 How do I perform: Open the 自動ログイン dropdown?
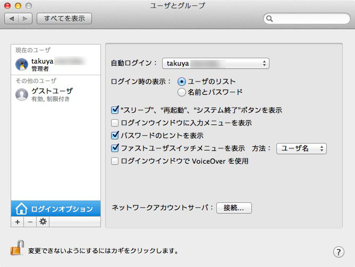point(216,64)
